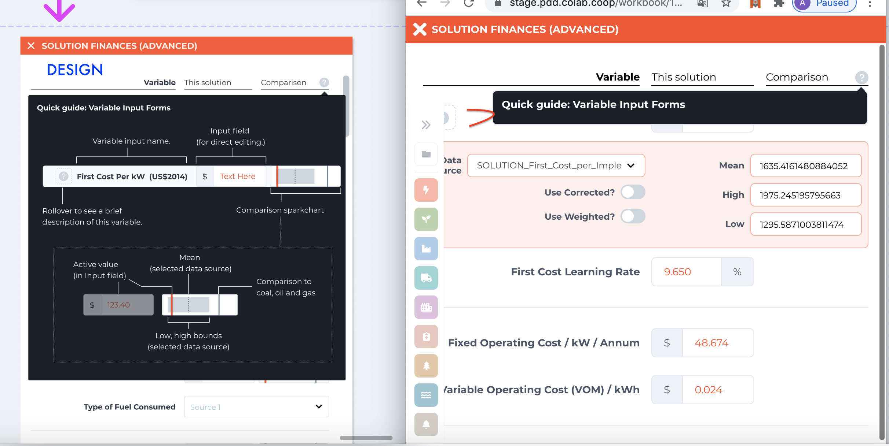Expand sidebar with double chevron icon
This screenshot has width=889, height=446.
425,125
